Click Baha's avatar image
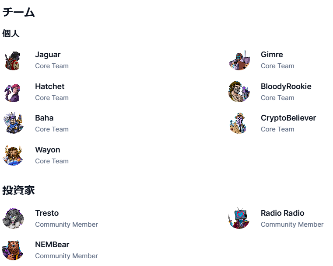Image resolution: width=333 pixels, height=266 pixels. (x=13, y=124)
